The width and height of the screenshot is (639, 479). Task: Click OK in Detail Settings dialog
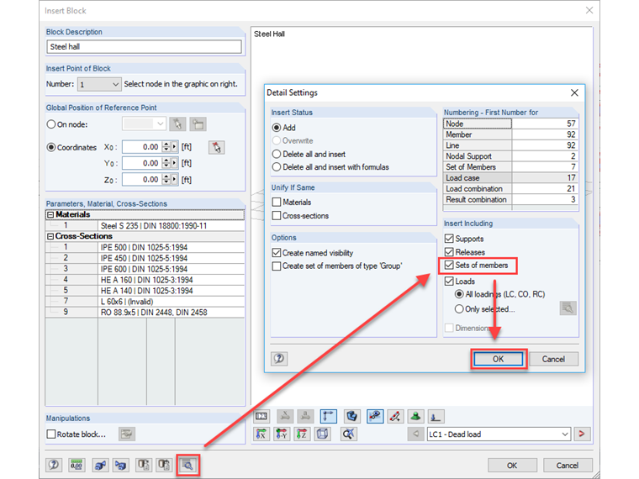coord(498,359)
